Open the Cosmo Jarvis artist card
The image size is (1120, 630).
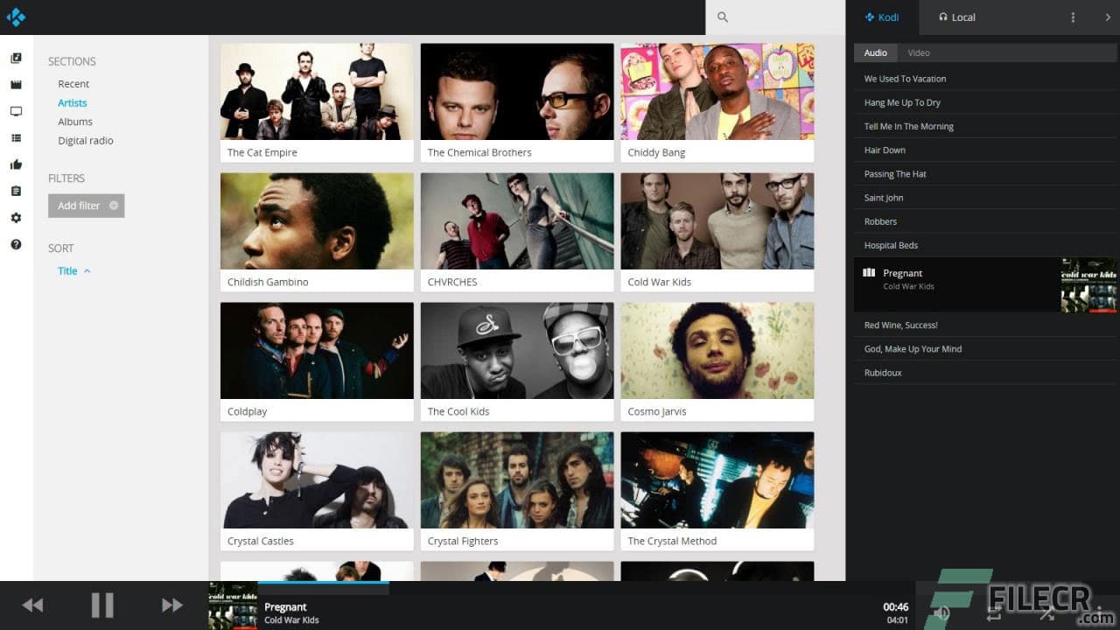pyautogui.click(x=717, y=362)
